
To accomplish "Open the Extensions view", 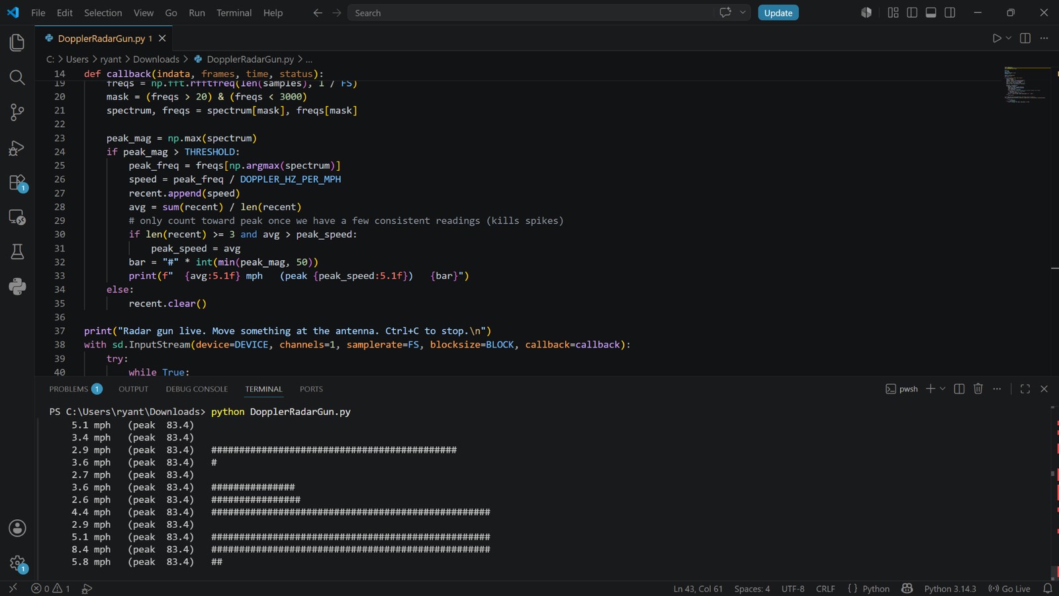I will coord(17,183).
